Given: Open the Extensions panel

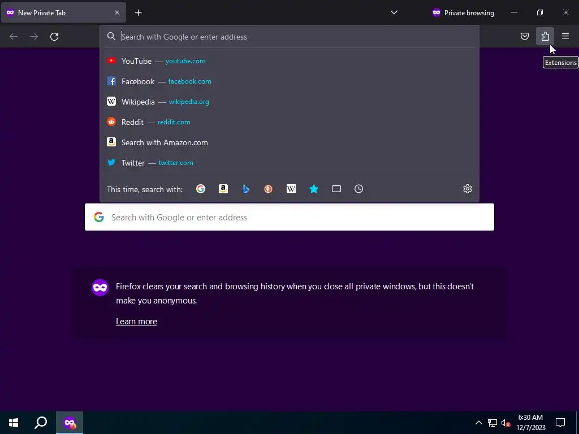Looking at the screenshot, I should [545, 36].
